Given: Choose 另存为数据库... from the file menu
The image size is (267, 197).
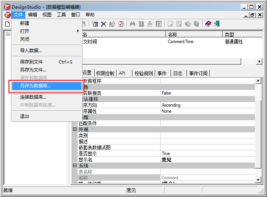Looking at the screenshot, I should click(35, 86).
